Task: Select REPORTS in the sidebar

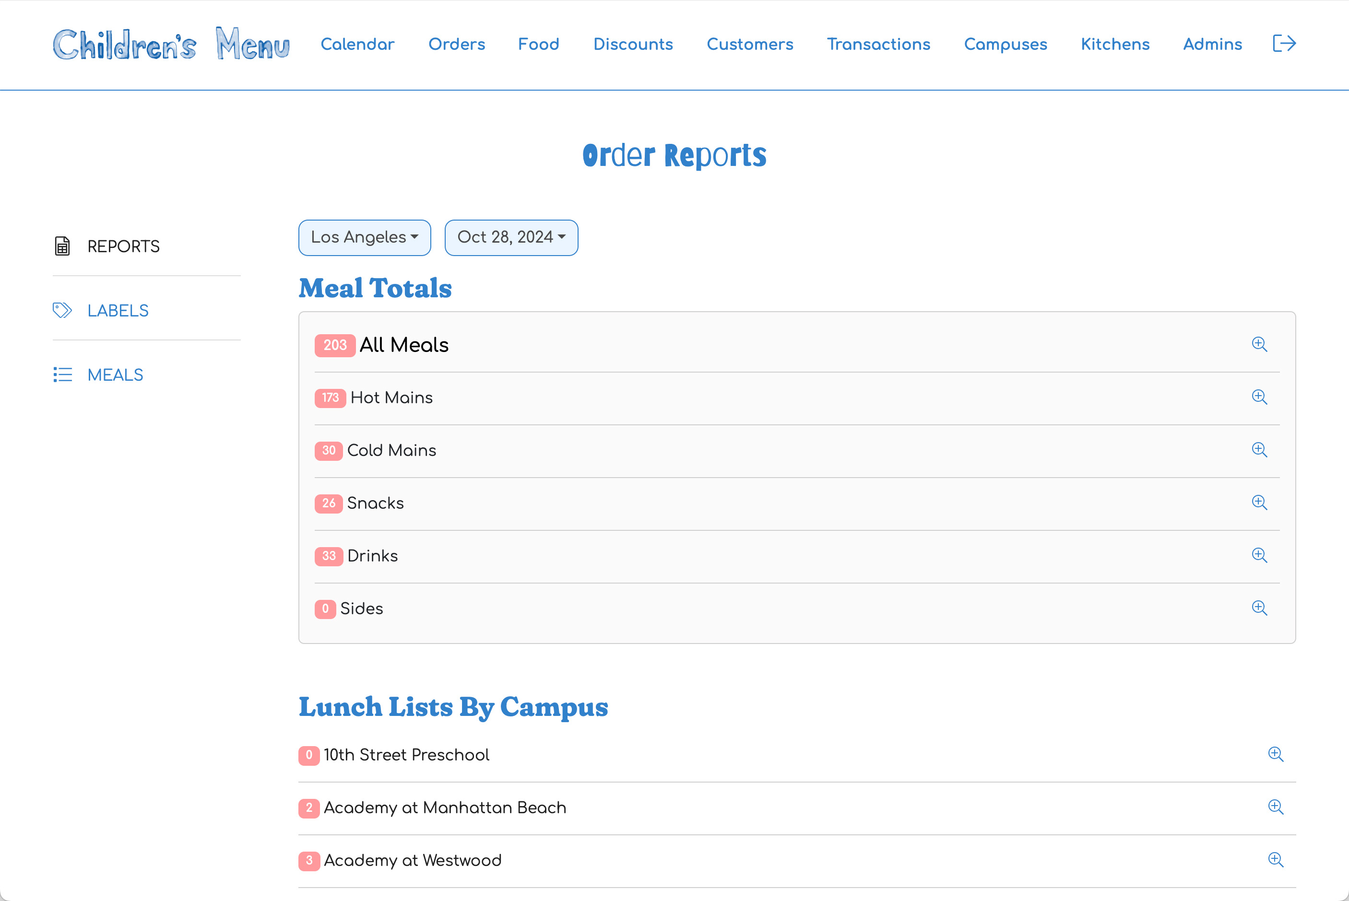Action: (124, 246)
